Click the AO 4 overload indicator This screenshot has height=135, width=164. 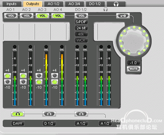click(62, 47)
